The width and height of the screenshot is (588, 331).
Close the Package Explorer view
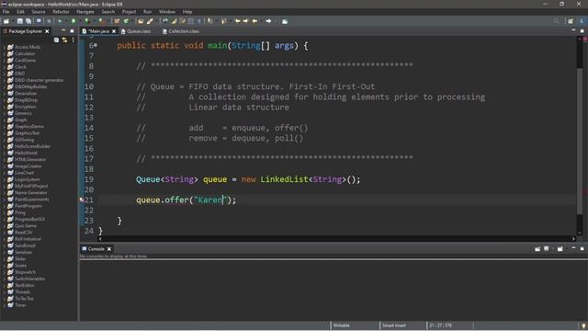click(47, 31)
